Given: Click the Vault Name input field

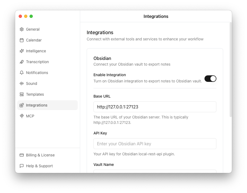Looking at the screenshot, I should point(155,172).
